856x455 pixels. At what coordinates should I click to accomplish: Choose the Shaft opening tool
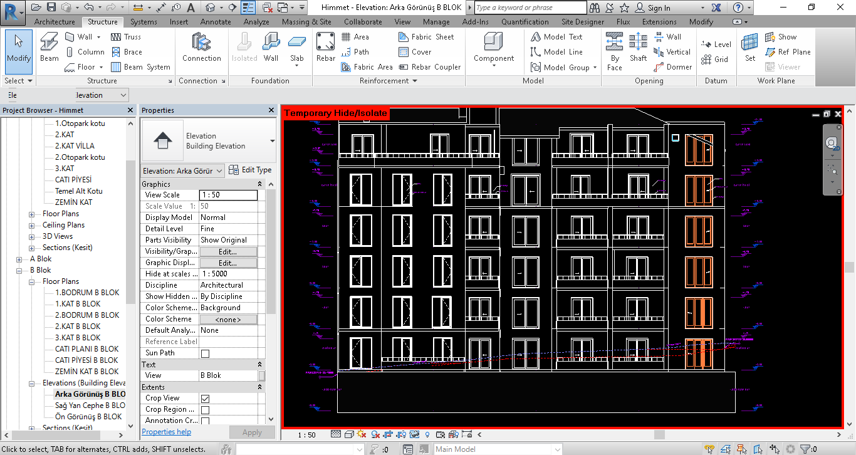638,48
